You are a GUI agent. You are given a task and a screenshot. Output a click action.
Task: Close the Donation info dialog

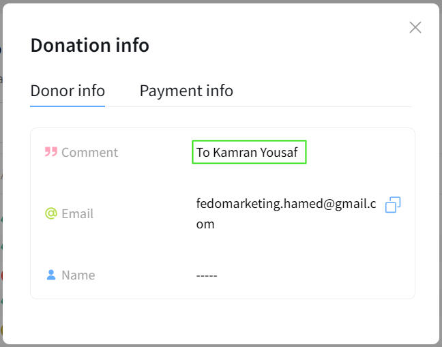(x=415, y=27)
